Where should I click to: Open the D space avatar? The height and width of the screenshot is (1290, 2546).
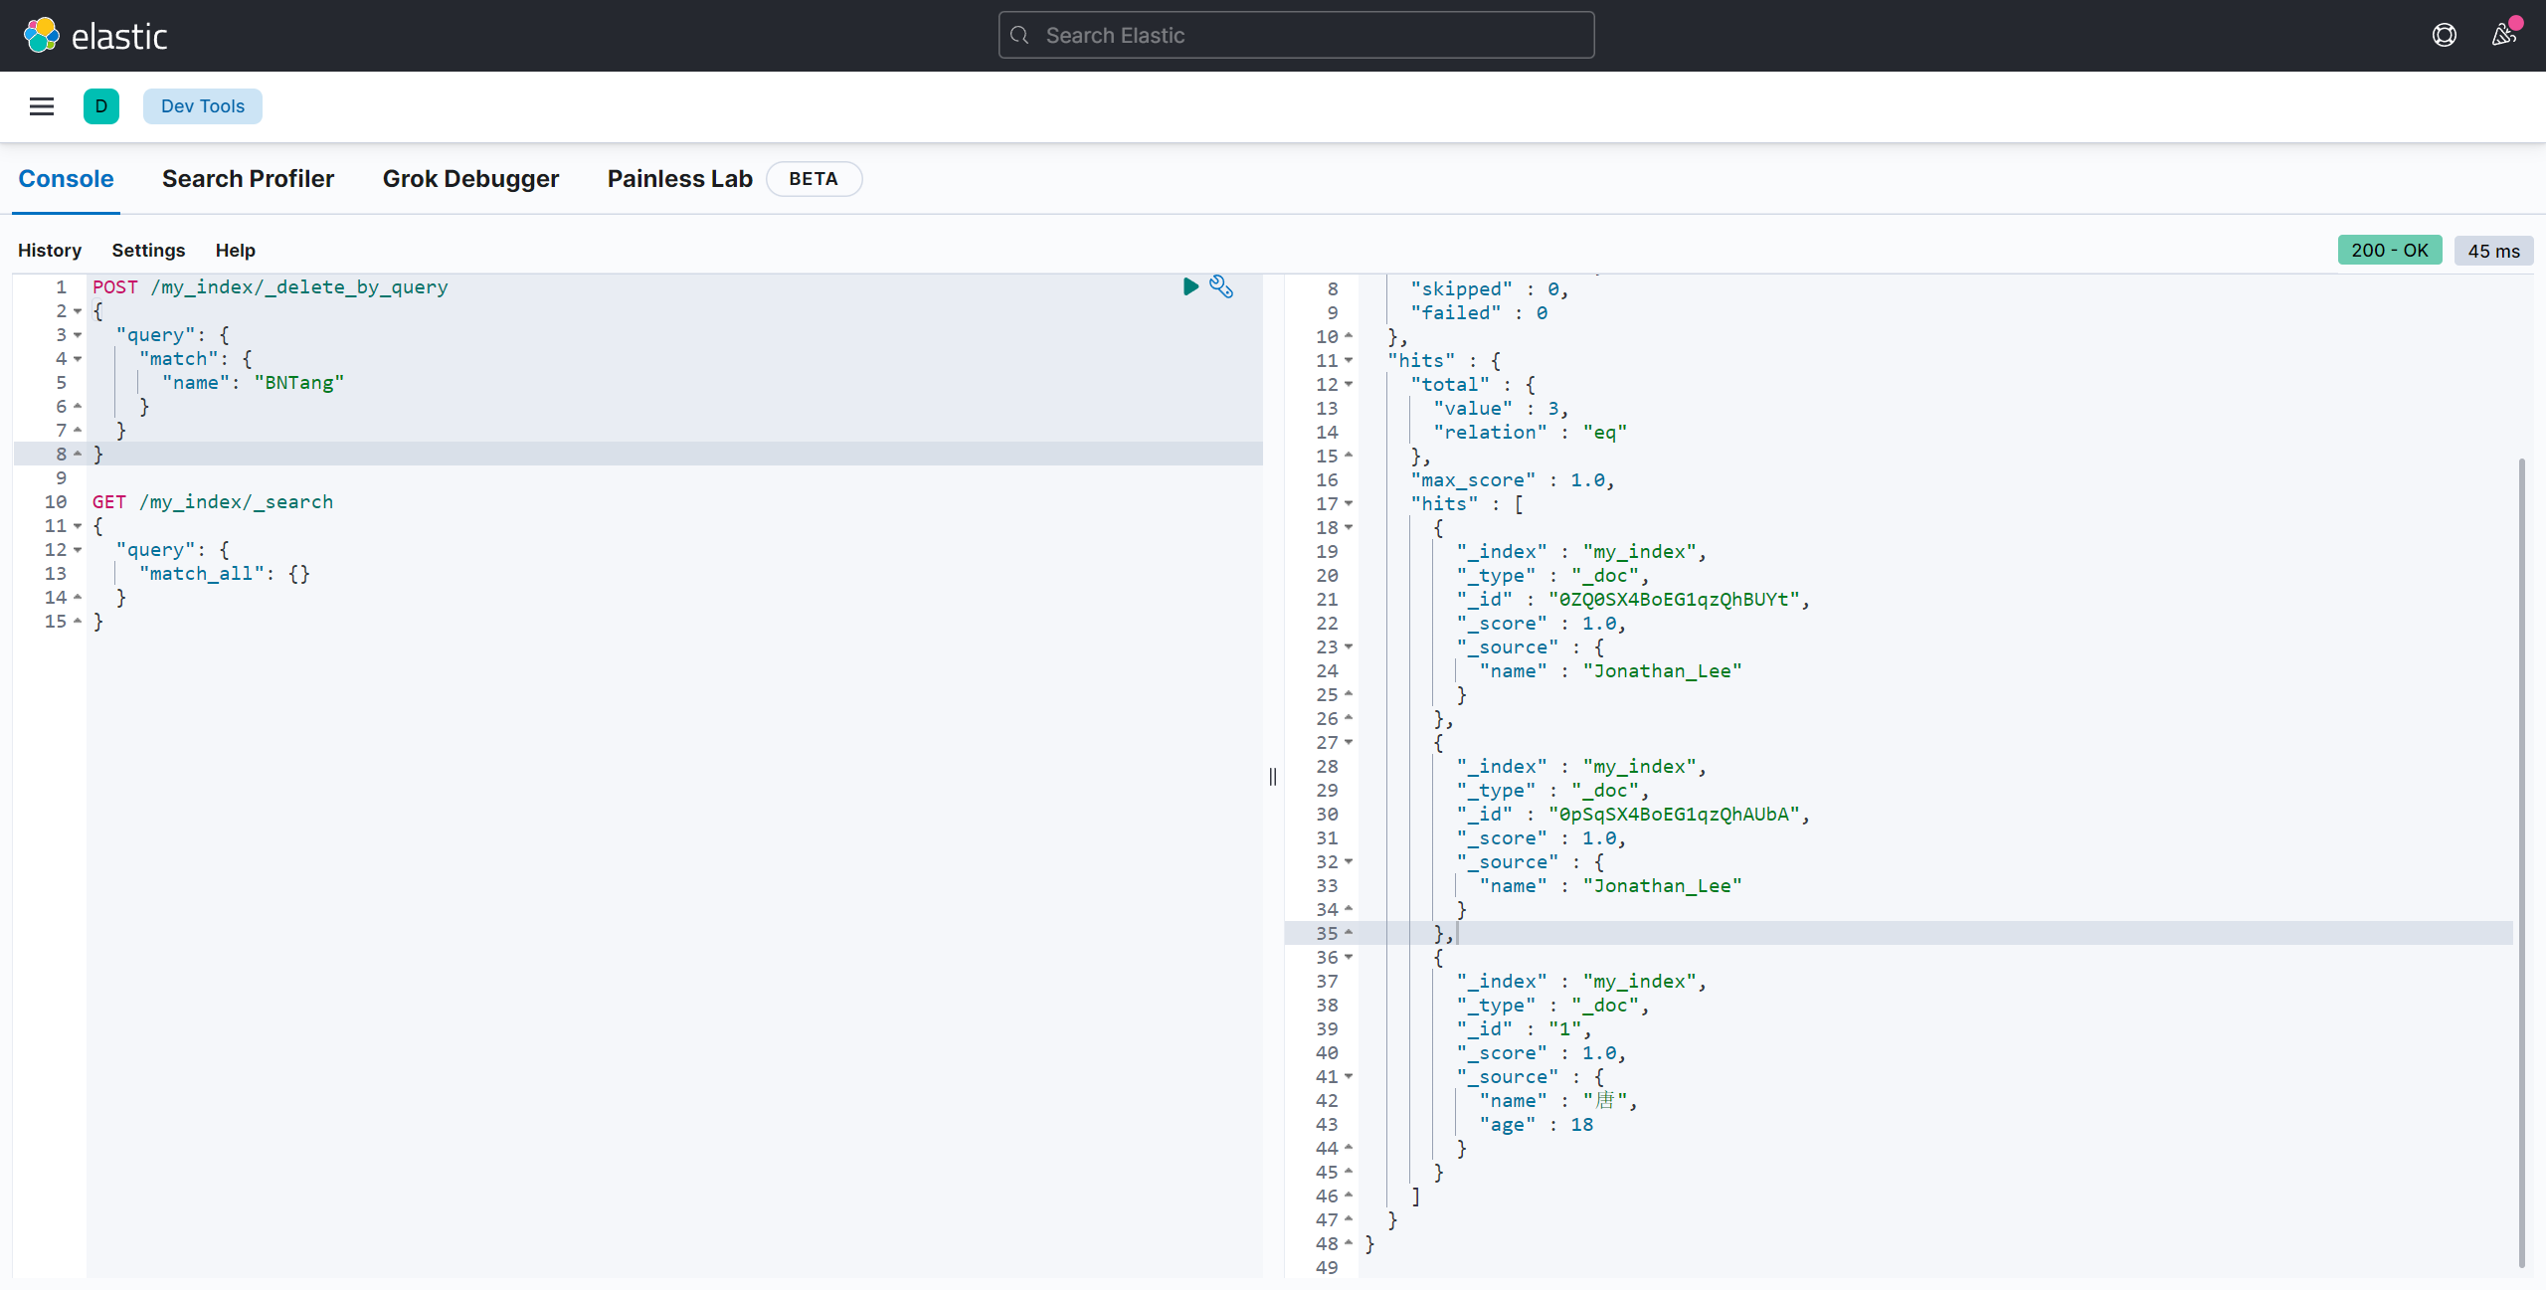point(101,106)
